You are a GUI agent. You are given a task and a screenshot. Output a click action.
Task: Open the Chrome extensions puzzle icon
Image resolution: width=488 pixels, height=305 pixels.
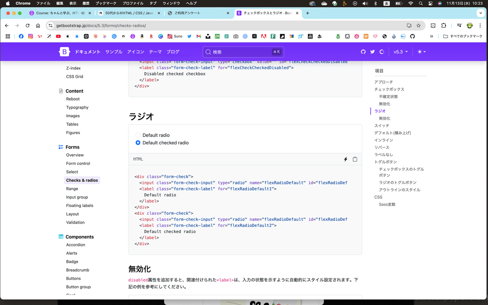pyautogui.click(x=444, y=25)
